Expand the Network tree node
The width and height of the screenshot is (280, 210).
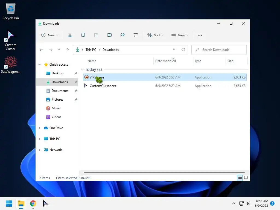tap(40, 150)
